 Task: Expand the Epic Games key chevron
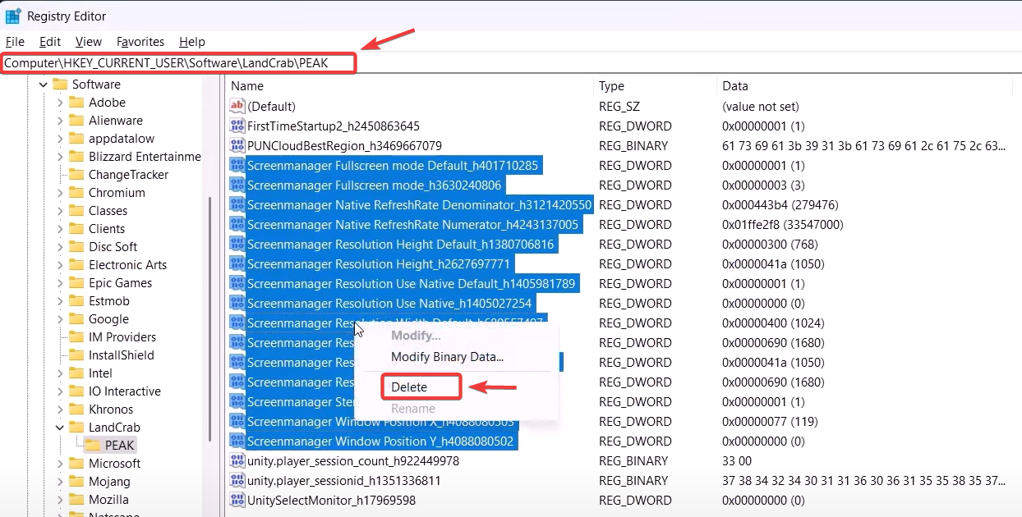click(x=60, y=283)
